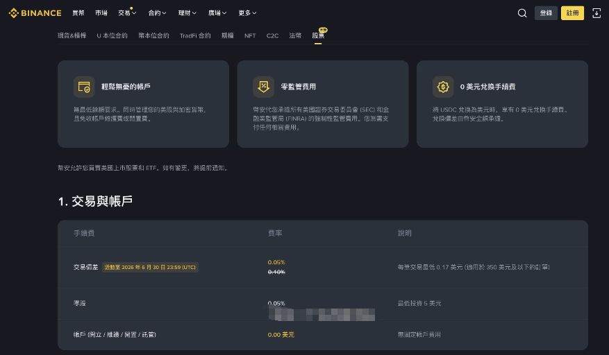The height and width of the screenshot is (355, 609).
Task: Click the paragraph mentioning US-listed stocks and ETF
Action: tap(143, 168)
